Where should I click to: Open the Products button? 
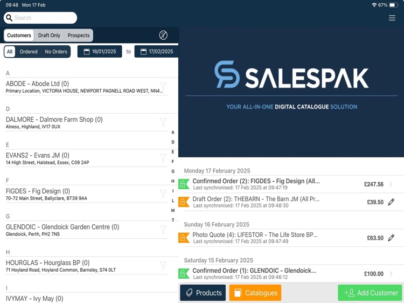click(203, 293)
